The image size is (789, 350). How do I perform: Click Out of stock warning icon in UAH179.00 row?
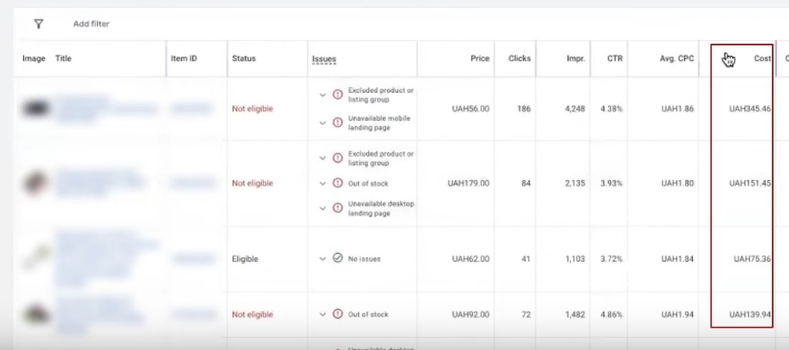click(337, 183)
